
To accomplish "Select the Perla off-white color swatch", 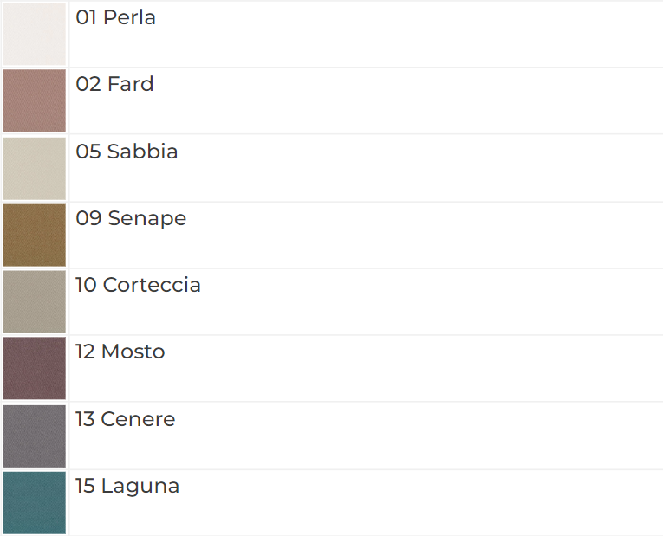I will coord(35,34).
